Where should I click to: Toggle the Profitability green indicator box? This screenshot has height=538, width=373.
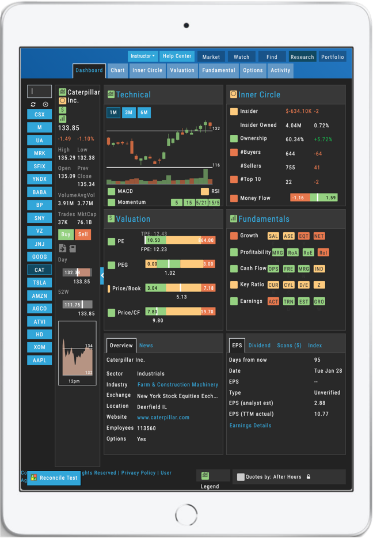(234, 252)
